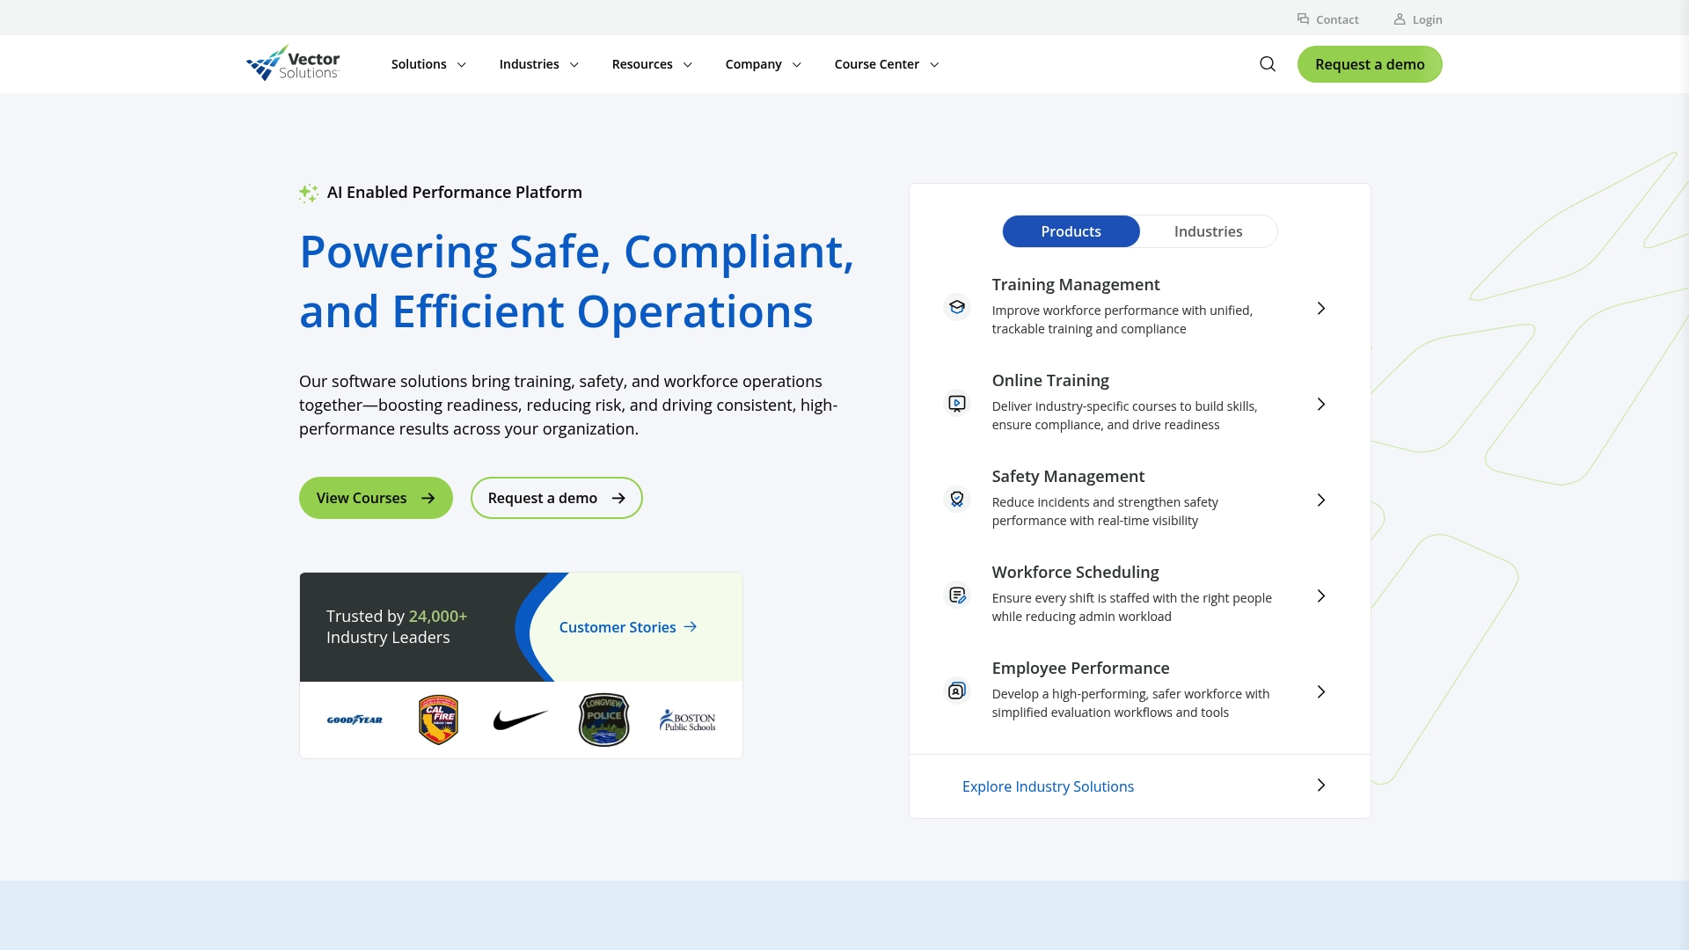
Task: Expand the Course Center menu
Action: (885, 63)
